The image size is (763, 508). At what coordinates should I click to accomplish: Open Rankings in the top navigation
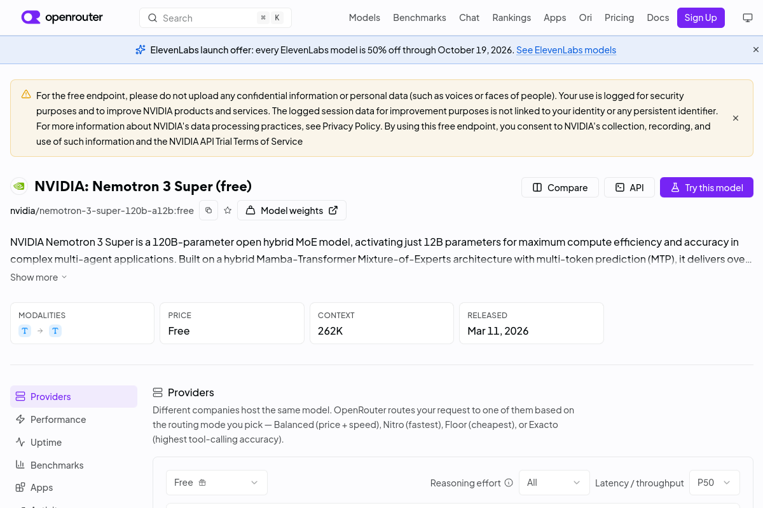(x=511, y=18)
